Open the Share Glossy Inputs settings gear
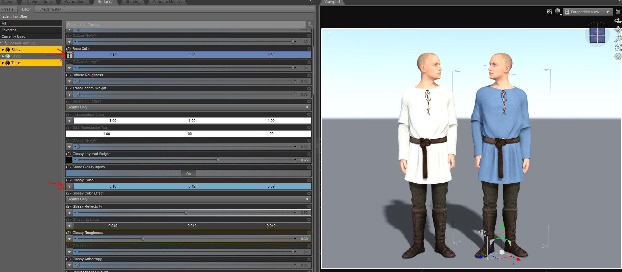This screenshot has width=622, height=272. (x=309, y=167)
